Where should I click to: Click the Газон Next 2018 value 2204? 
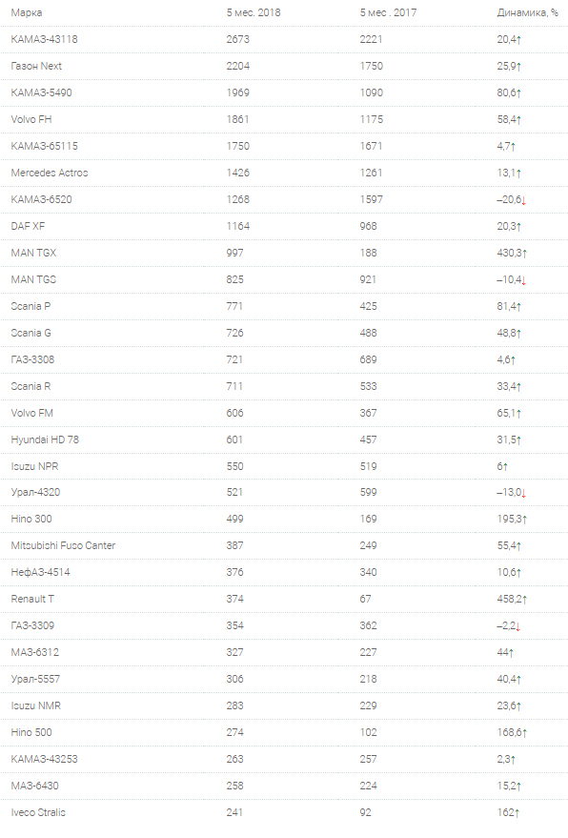point(238,66)
